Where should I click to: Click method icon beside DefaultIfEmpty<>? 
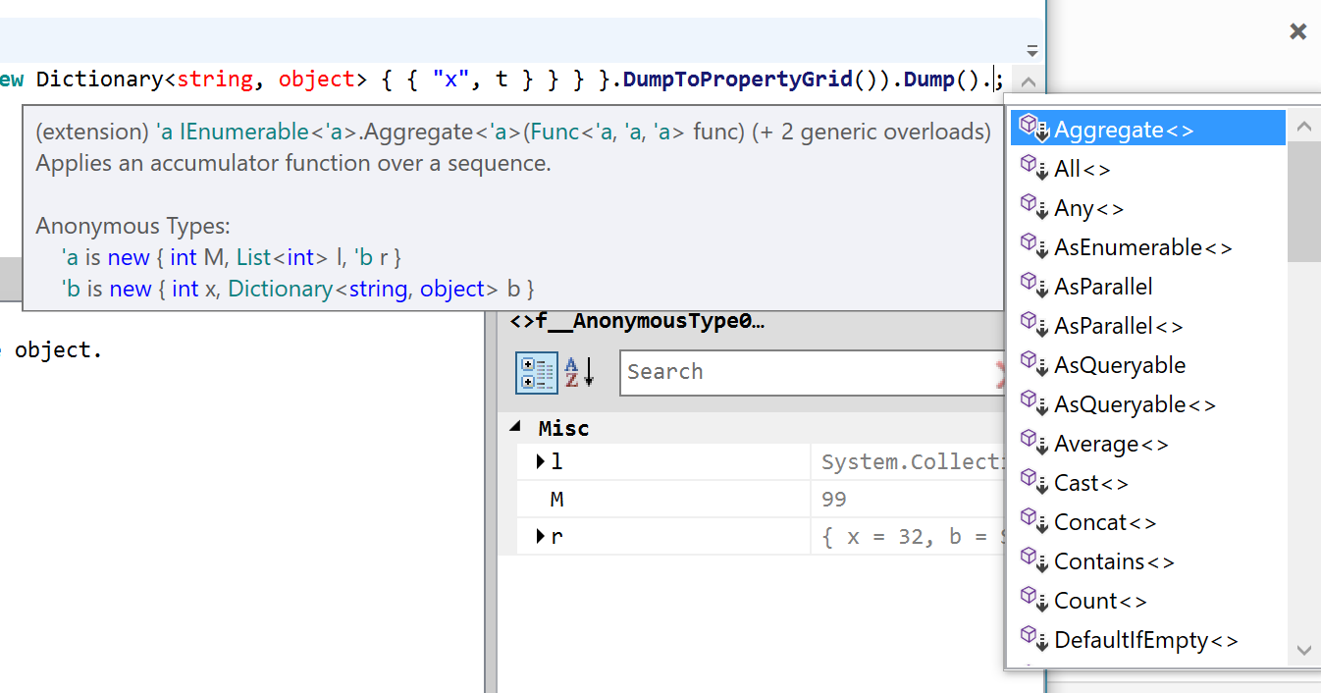(x=1034, y=638)
